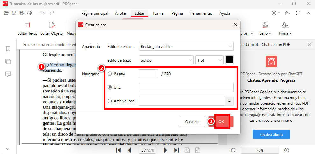This screenshot has height=154, width=315.
Task: Open the Sello stamp tool
Action: pyautogui.click(x=265, y=28)
